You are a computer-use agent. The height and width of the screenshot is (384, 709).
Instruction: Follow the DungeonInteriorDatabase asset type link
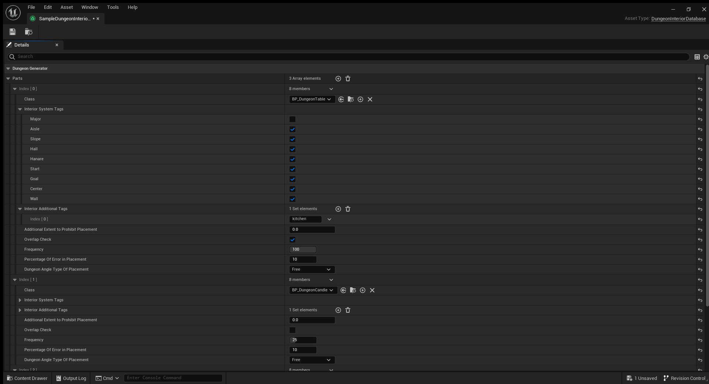(x=679, y=19)
